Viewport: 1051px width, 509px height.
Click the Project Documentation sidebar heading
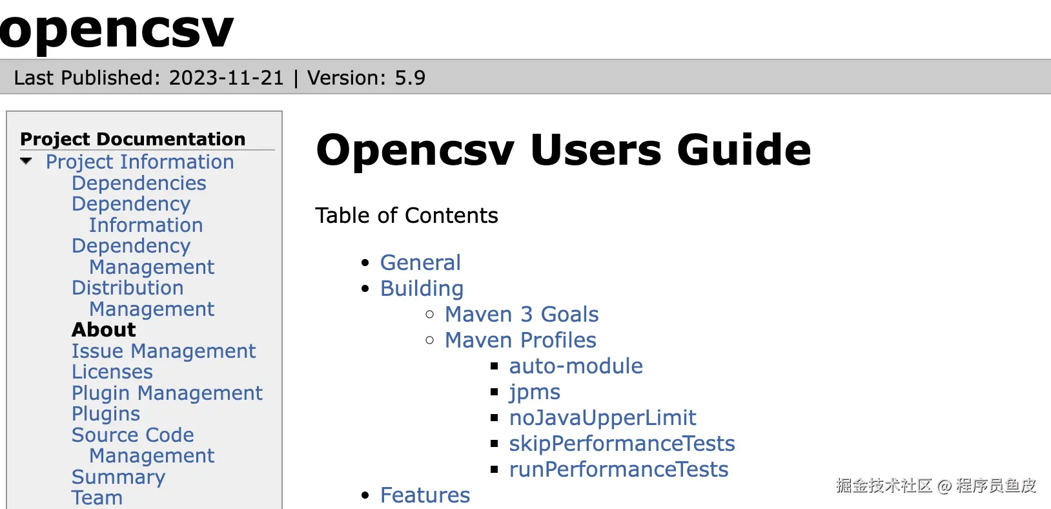coord(133,139)
